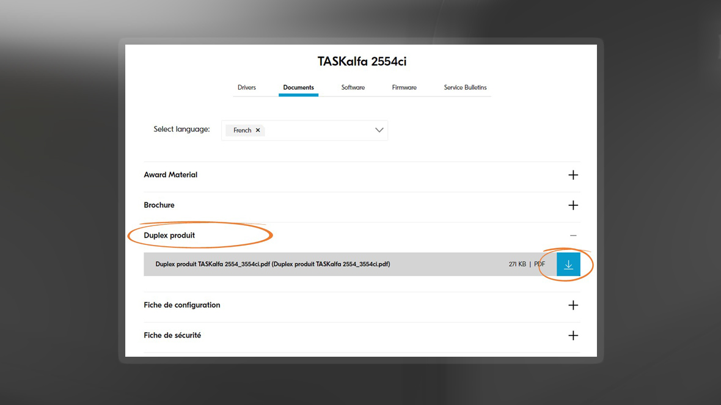Expand the Brochure section heading
Viewport: 721px width, 405px height.
pyautogui.click(x=159, y=205)
